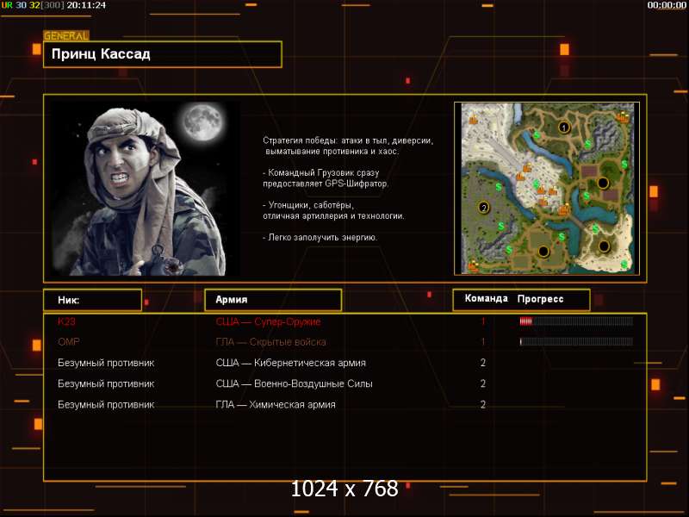The image size is (689, 517).
Task: Click start position marker 2 on minimap
Action: point(484,208)
